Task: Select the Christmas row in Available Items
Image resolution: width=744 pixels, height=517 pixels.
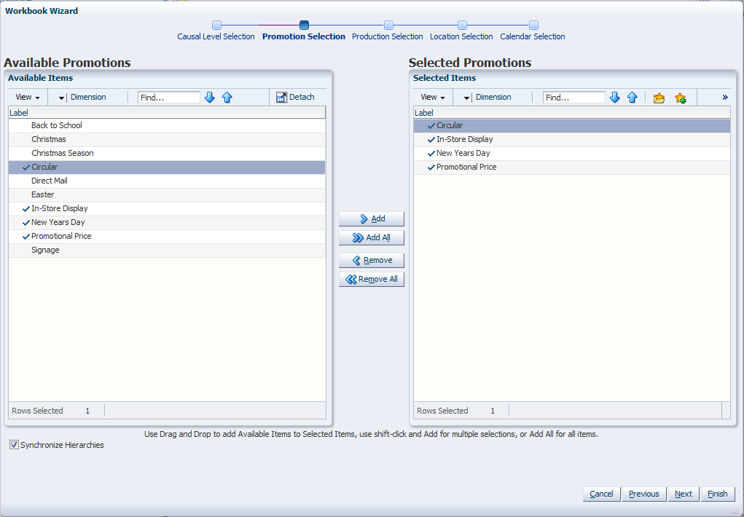Action: pyautogui.click(x=167, y=139)
